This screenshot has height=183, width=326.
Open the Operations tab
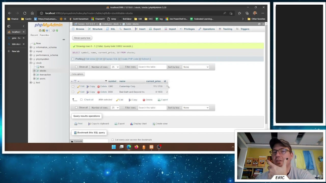(207, 29)
